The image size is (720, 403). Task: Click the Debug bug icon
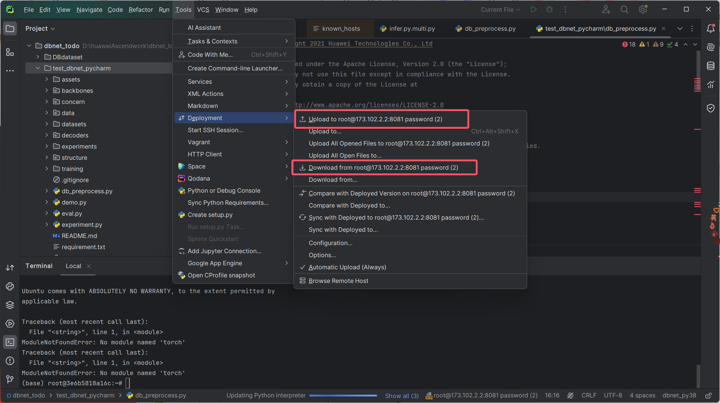click(x=549, y=10)
